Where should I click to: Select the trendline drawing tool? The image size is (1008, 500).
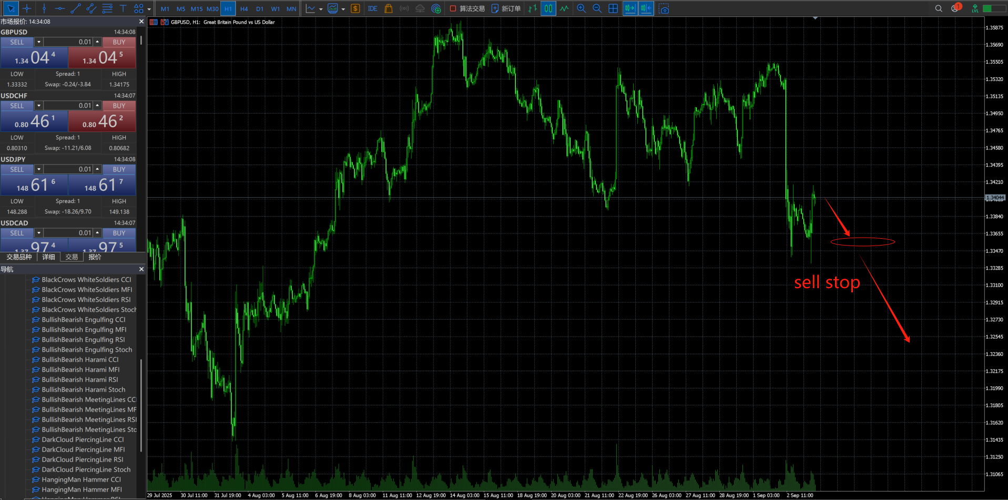pos(76,8)
